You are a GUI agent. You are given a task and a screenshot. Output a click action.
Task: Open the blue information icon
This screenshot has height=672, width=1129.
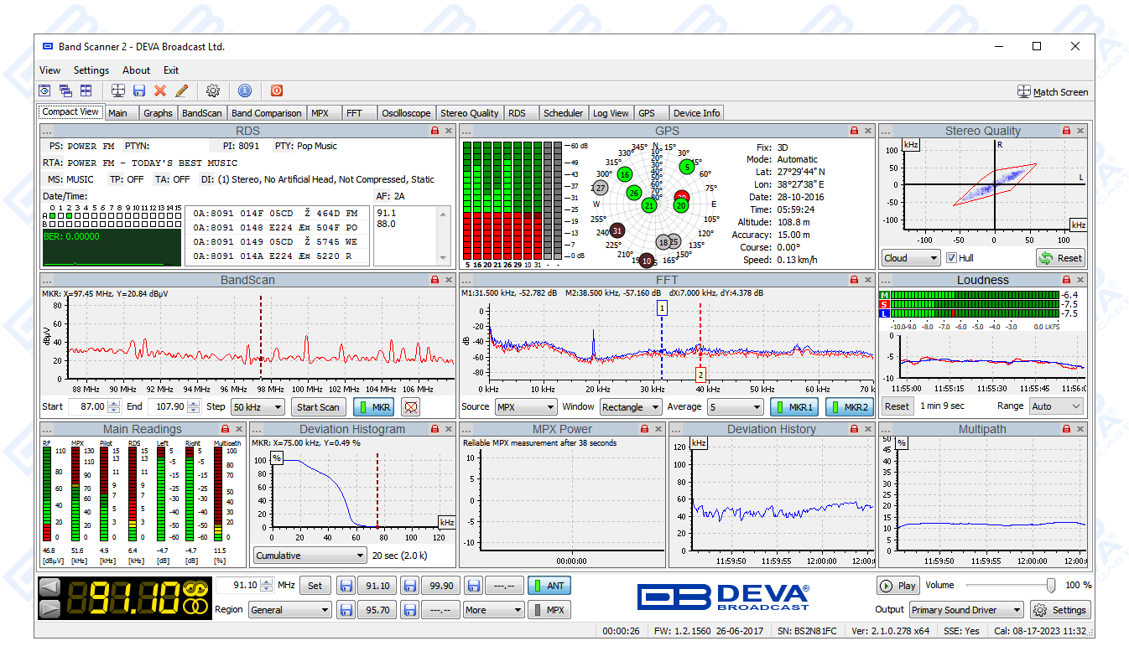point(245,90)
